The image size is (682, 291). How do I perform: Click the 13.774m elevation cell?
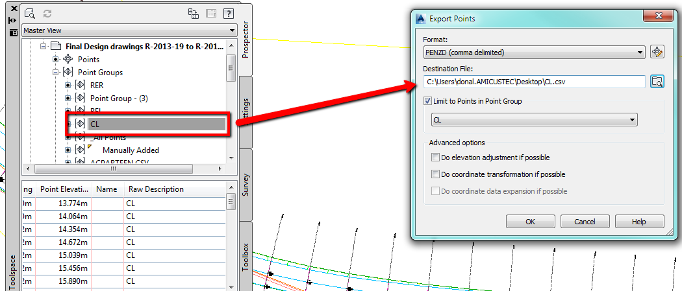tap(64, 203)
